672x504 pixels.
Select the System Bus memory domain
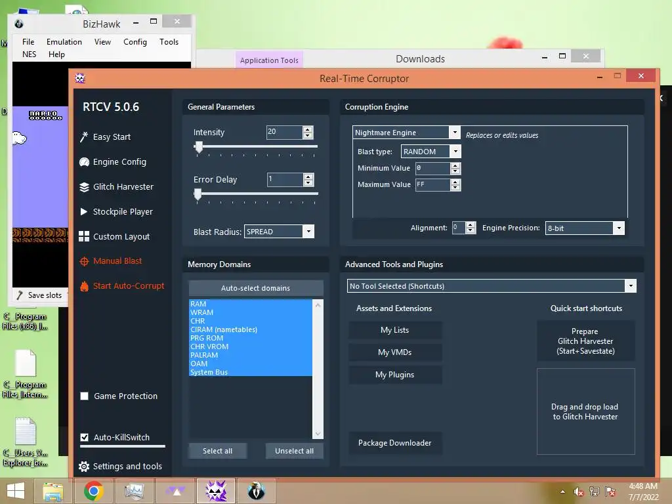coord(250,372)
